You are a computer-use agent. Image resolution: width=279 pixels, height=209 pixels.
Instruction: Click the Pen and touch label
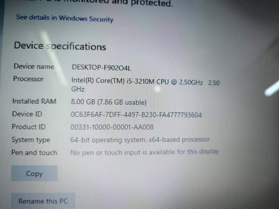click(x=34, y=153)
